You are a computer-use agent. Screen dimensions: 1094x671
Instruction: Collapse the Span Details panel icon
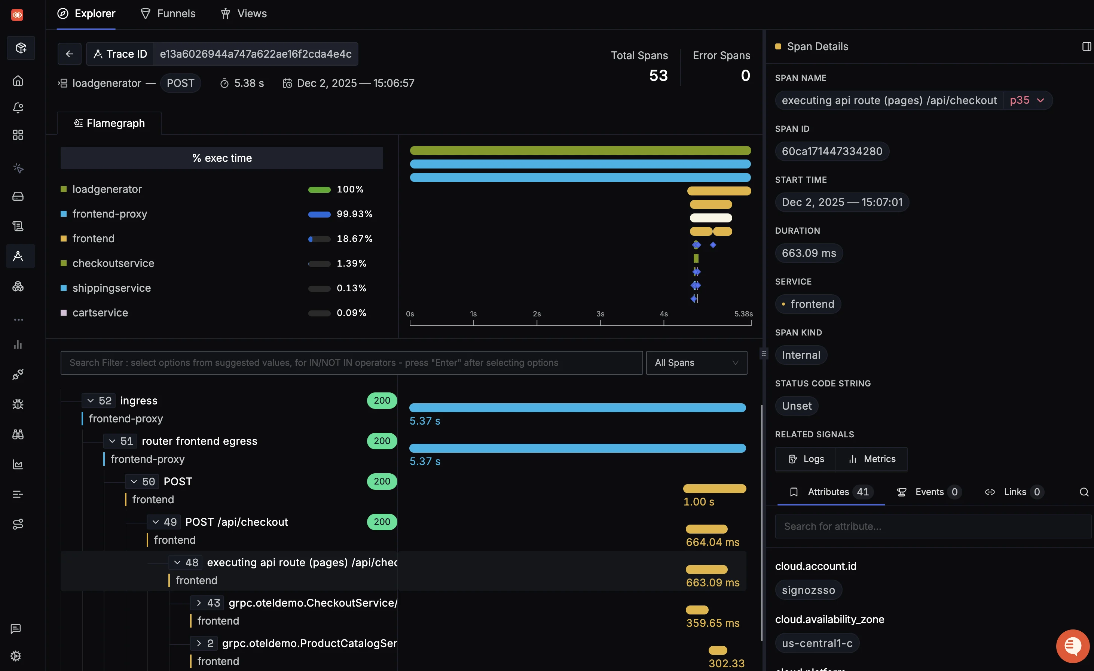(x=1086, y=46)
